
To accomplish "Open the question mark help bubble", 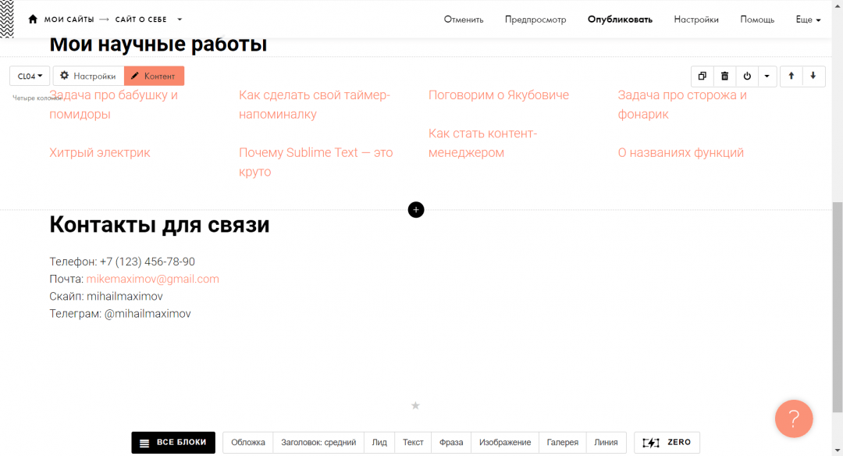I will [x=793, y=419].
